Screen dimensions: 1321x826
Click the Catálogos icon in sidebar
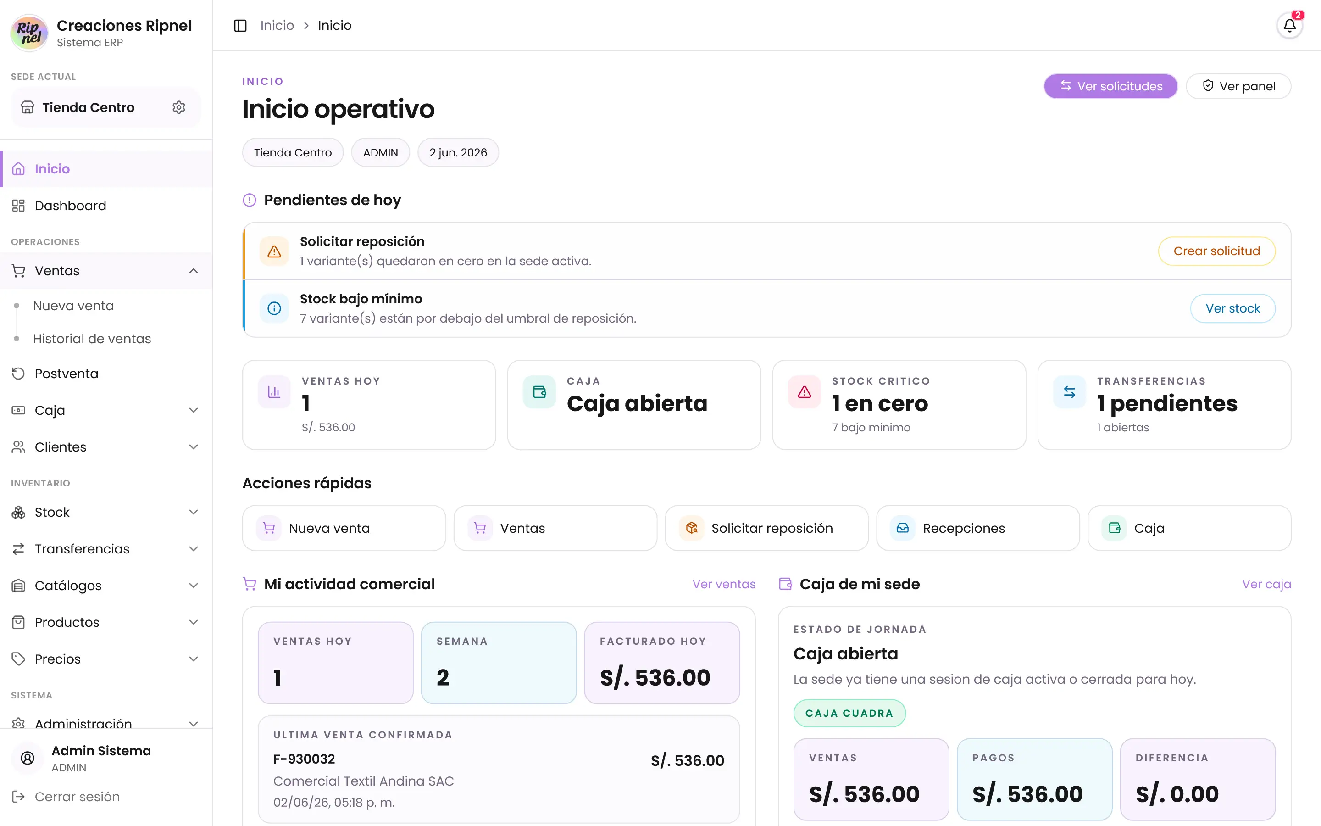18,586
